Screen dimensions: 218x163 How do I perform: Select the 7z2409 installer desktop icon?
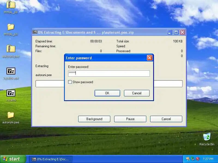(x=11, y=93)
